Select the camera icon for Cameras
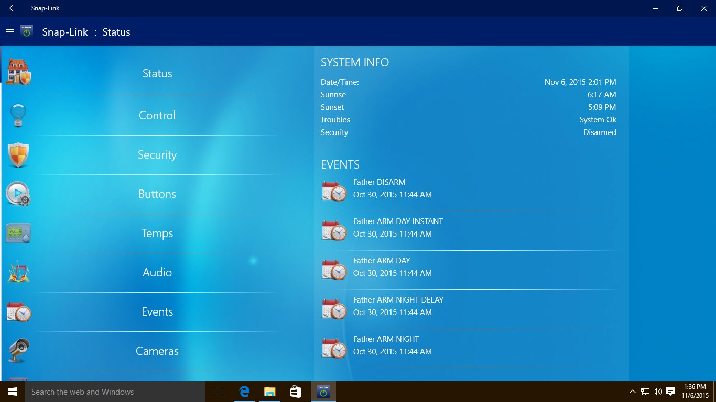 tap(18, 350)
